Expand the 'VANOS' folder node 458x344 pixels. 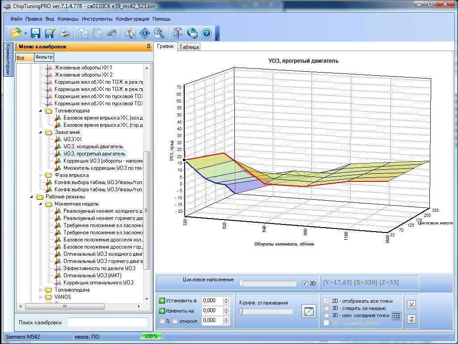(x=40, y=297)
